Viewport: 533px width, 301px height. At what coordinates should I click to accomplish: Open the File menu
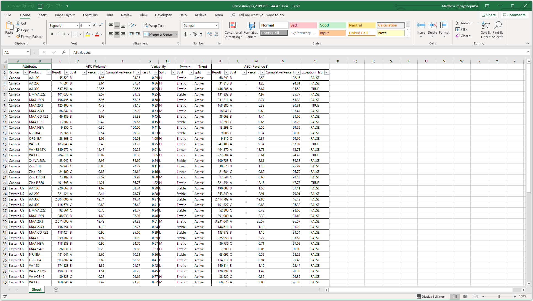click(x=9, y=15)
